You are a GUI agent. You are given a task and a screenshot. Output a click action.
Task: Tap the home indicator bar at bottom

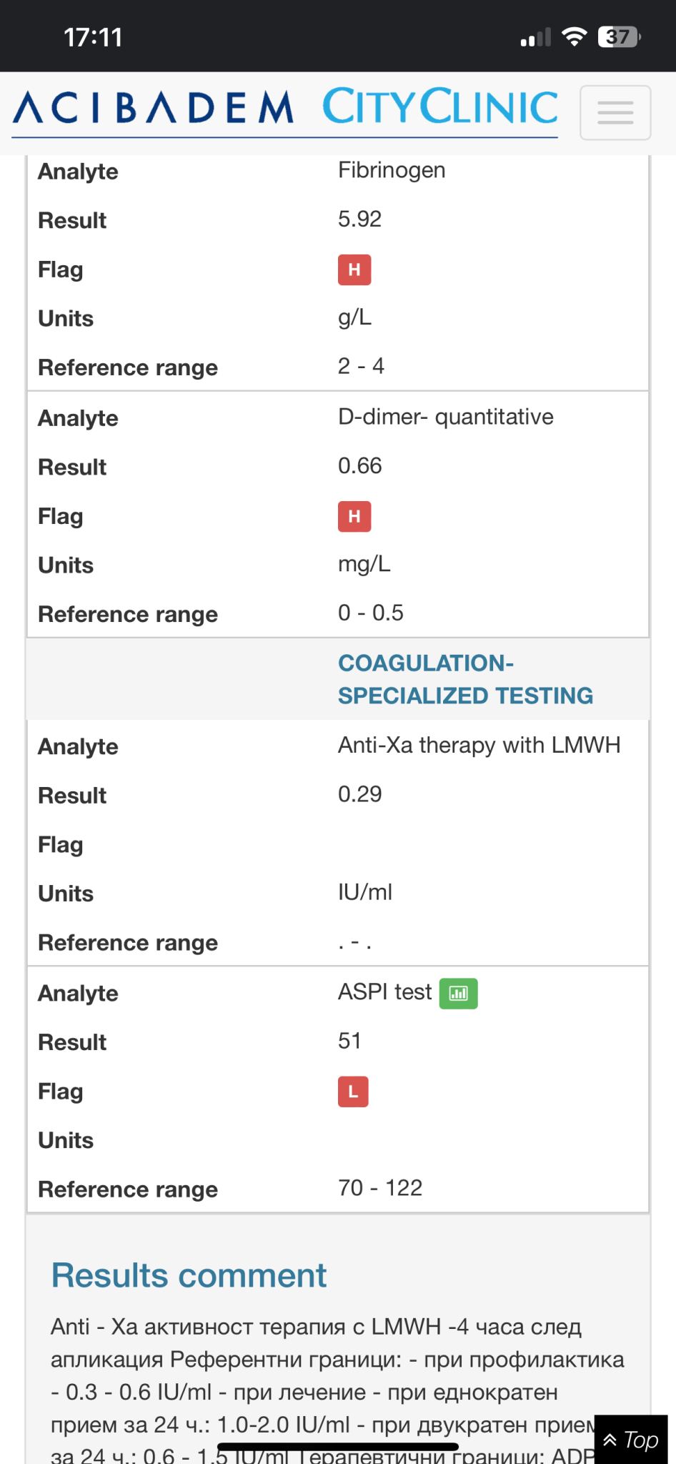tap(337, 1447)
